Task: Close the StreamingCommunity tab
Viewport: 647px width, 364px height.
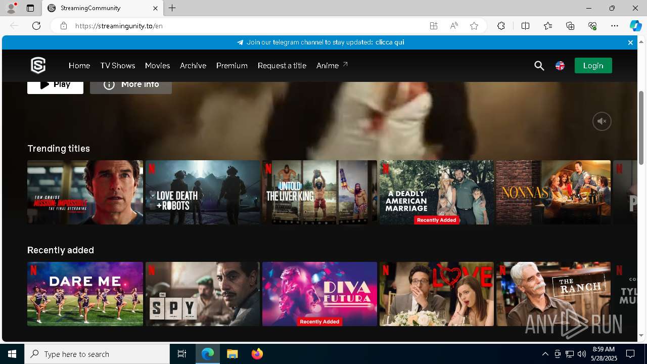Action: coord(156,8)
